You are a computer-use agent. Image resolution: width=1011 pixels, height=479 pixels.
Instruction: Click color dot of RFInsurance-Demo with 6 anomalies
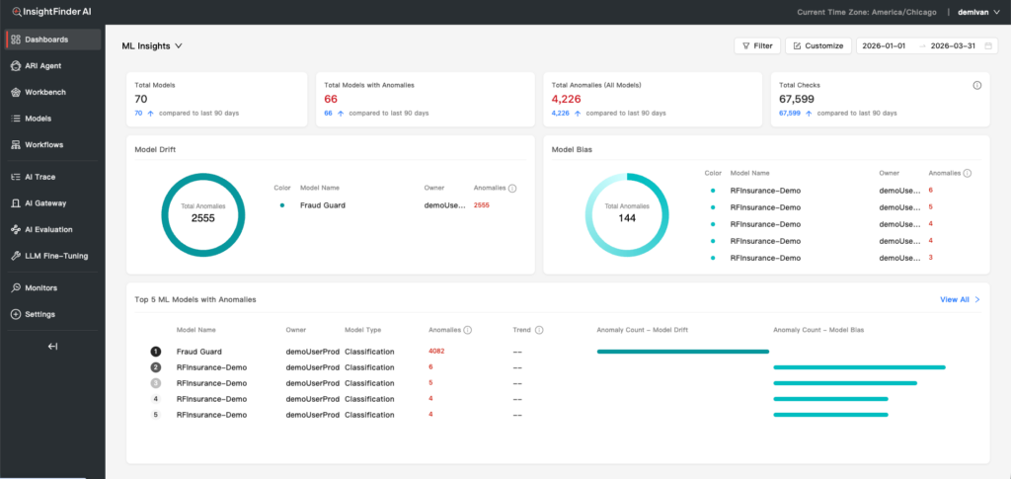tap(713, 191)
